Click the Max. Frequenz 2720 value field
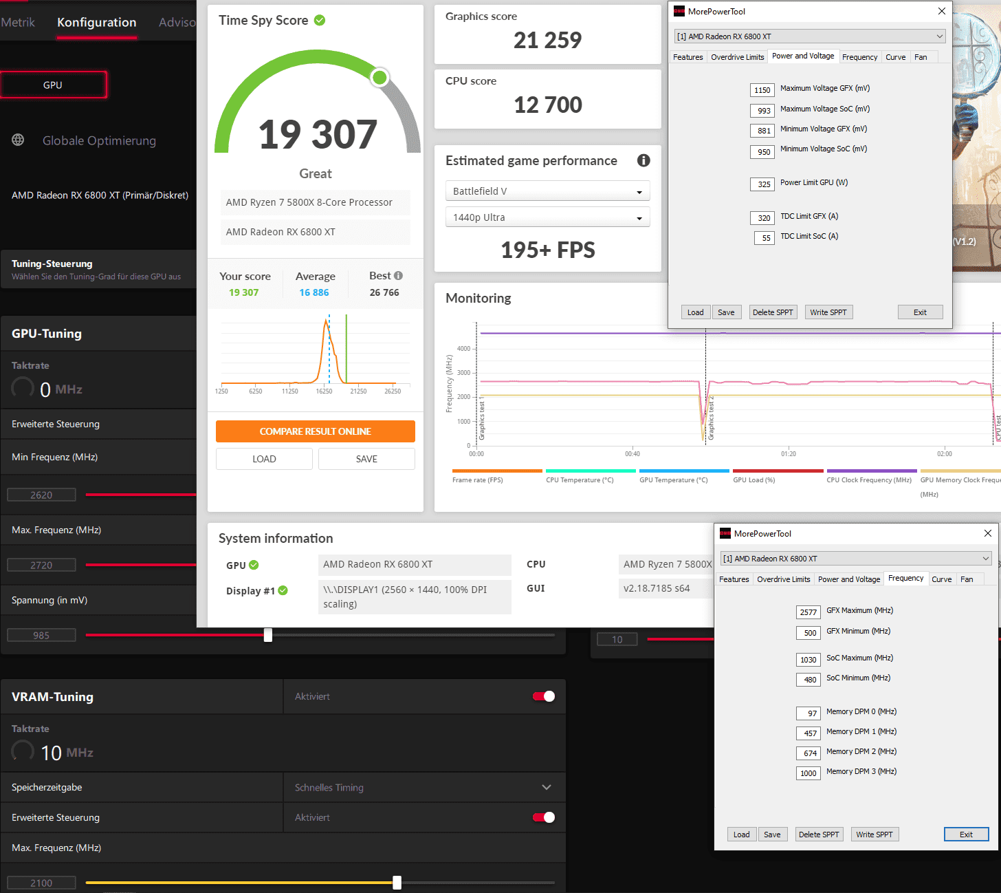1001x893 pixels. (41, 565)
